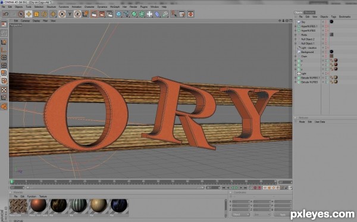
Task: Select the Background object
Action: 308,52
